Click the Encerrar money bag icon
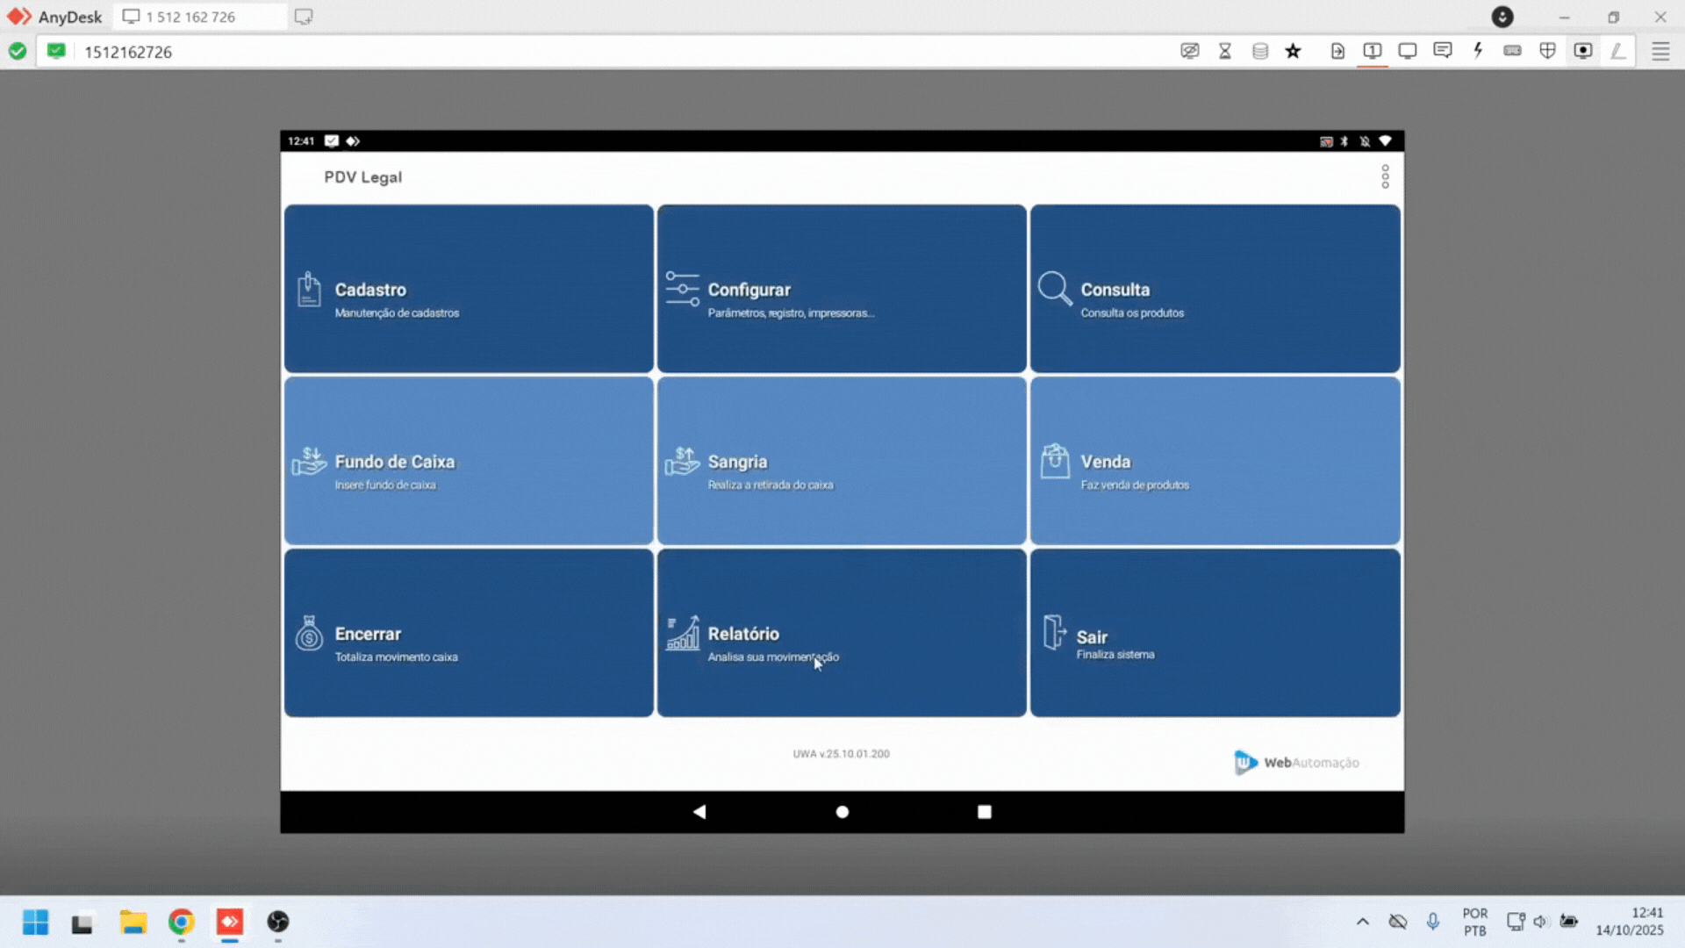Image resolution: width=1685 pixels, height=948 pixels. pos(309,634)
